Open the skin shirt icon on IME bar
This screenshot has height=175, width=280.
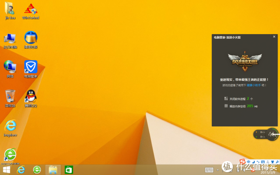[x=273, y=162]
